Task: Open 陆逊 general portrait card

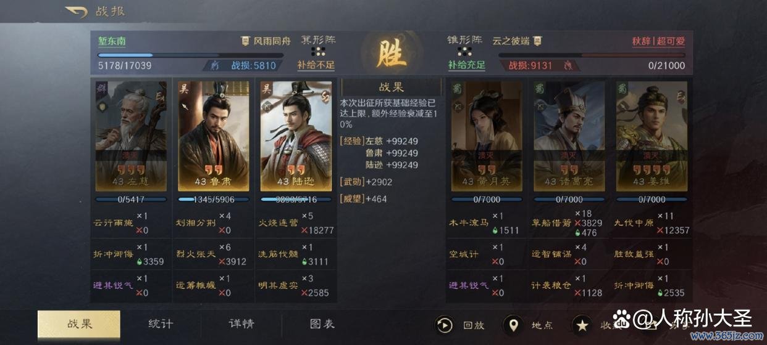Action: click(x=296, y=136)
